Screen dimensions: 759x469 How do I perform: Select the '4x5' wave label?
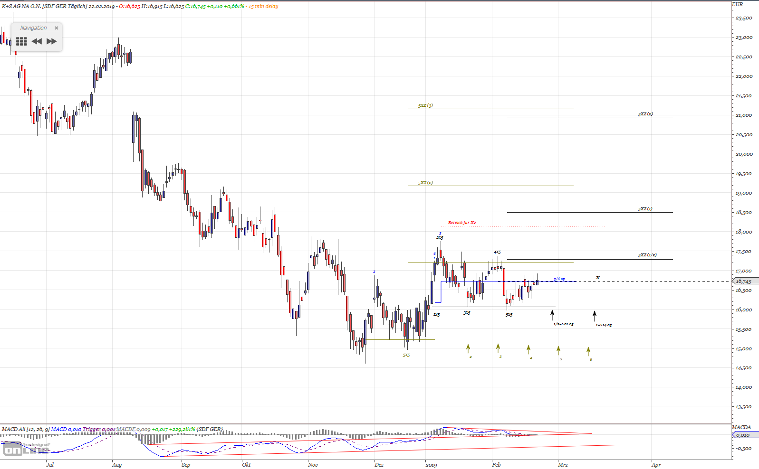[497, 252]
